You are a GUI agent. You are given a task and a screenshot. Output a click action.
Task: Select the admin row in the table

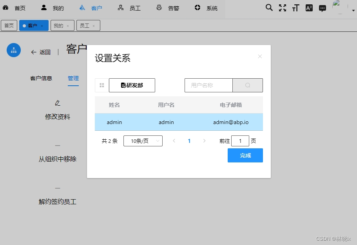tap(179, 122)
